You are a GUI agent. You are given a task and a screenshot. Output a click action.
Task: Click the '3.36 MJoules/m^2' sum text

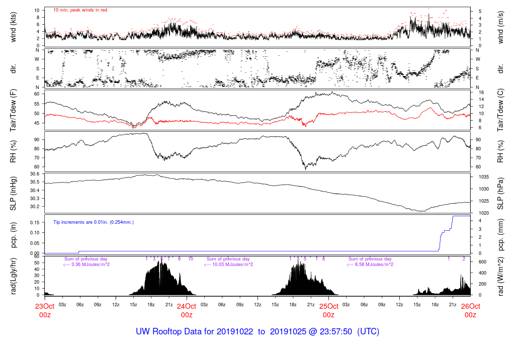pyautogui.click(x=91, y=265)
